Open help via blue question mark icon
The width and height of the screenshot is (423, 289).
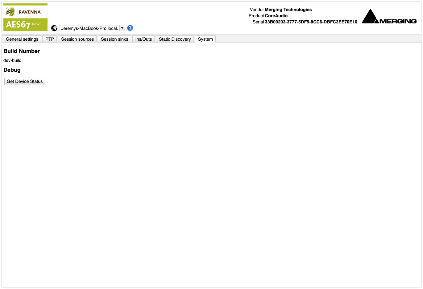tap(130, 28)
